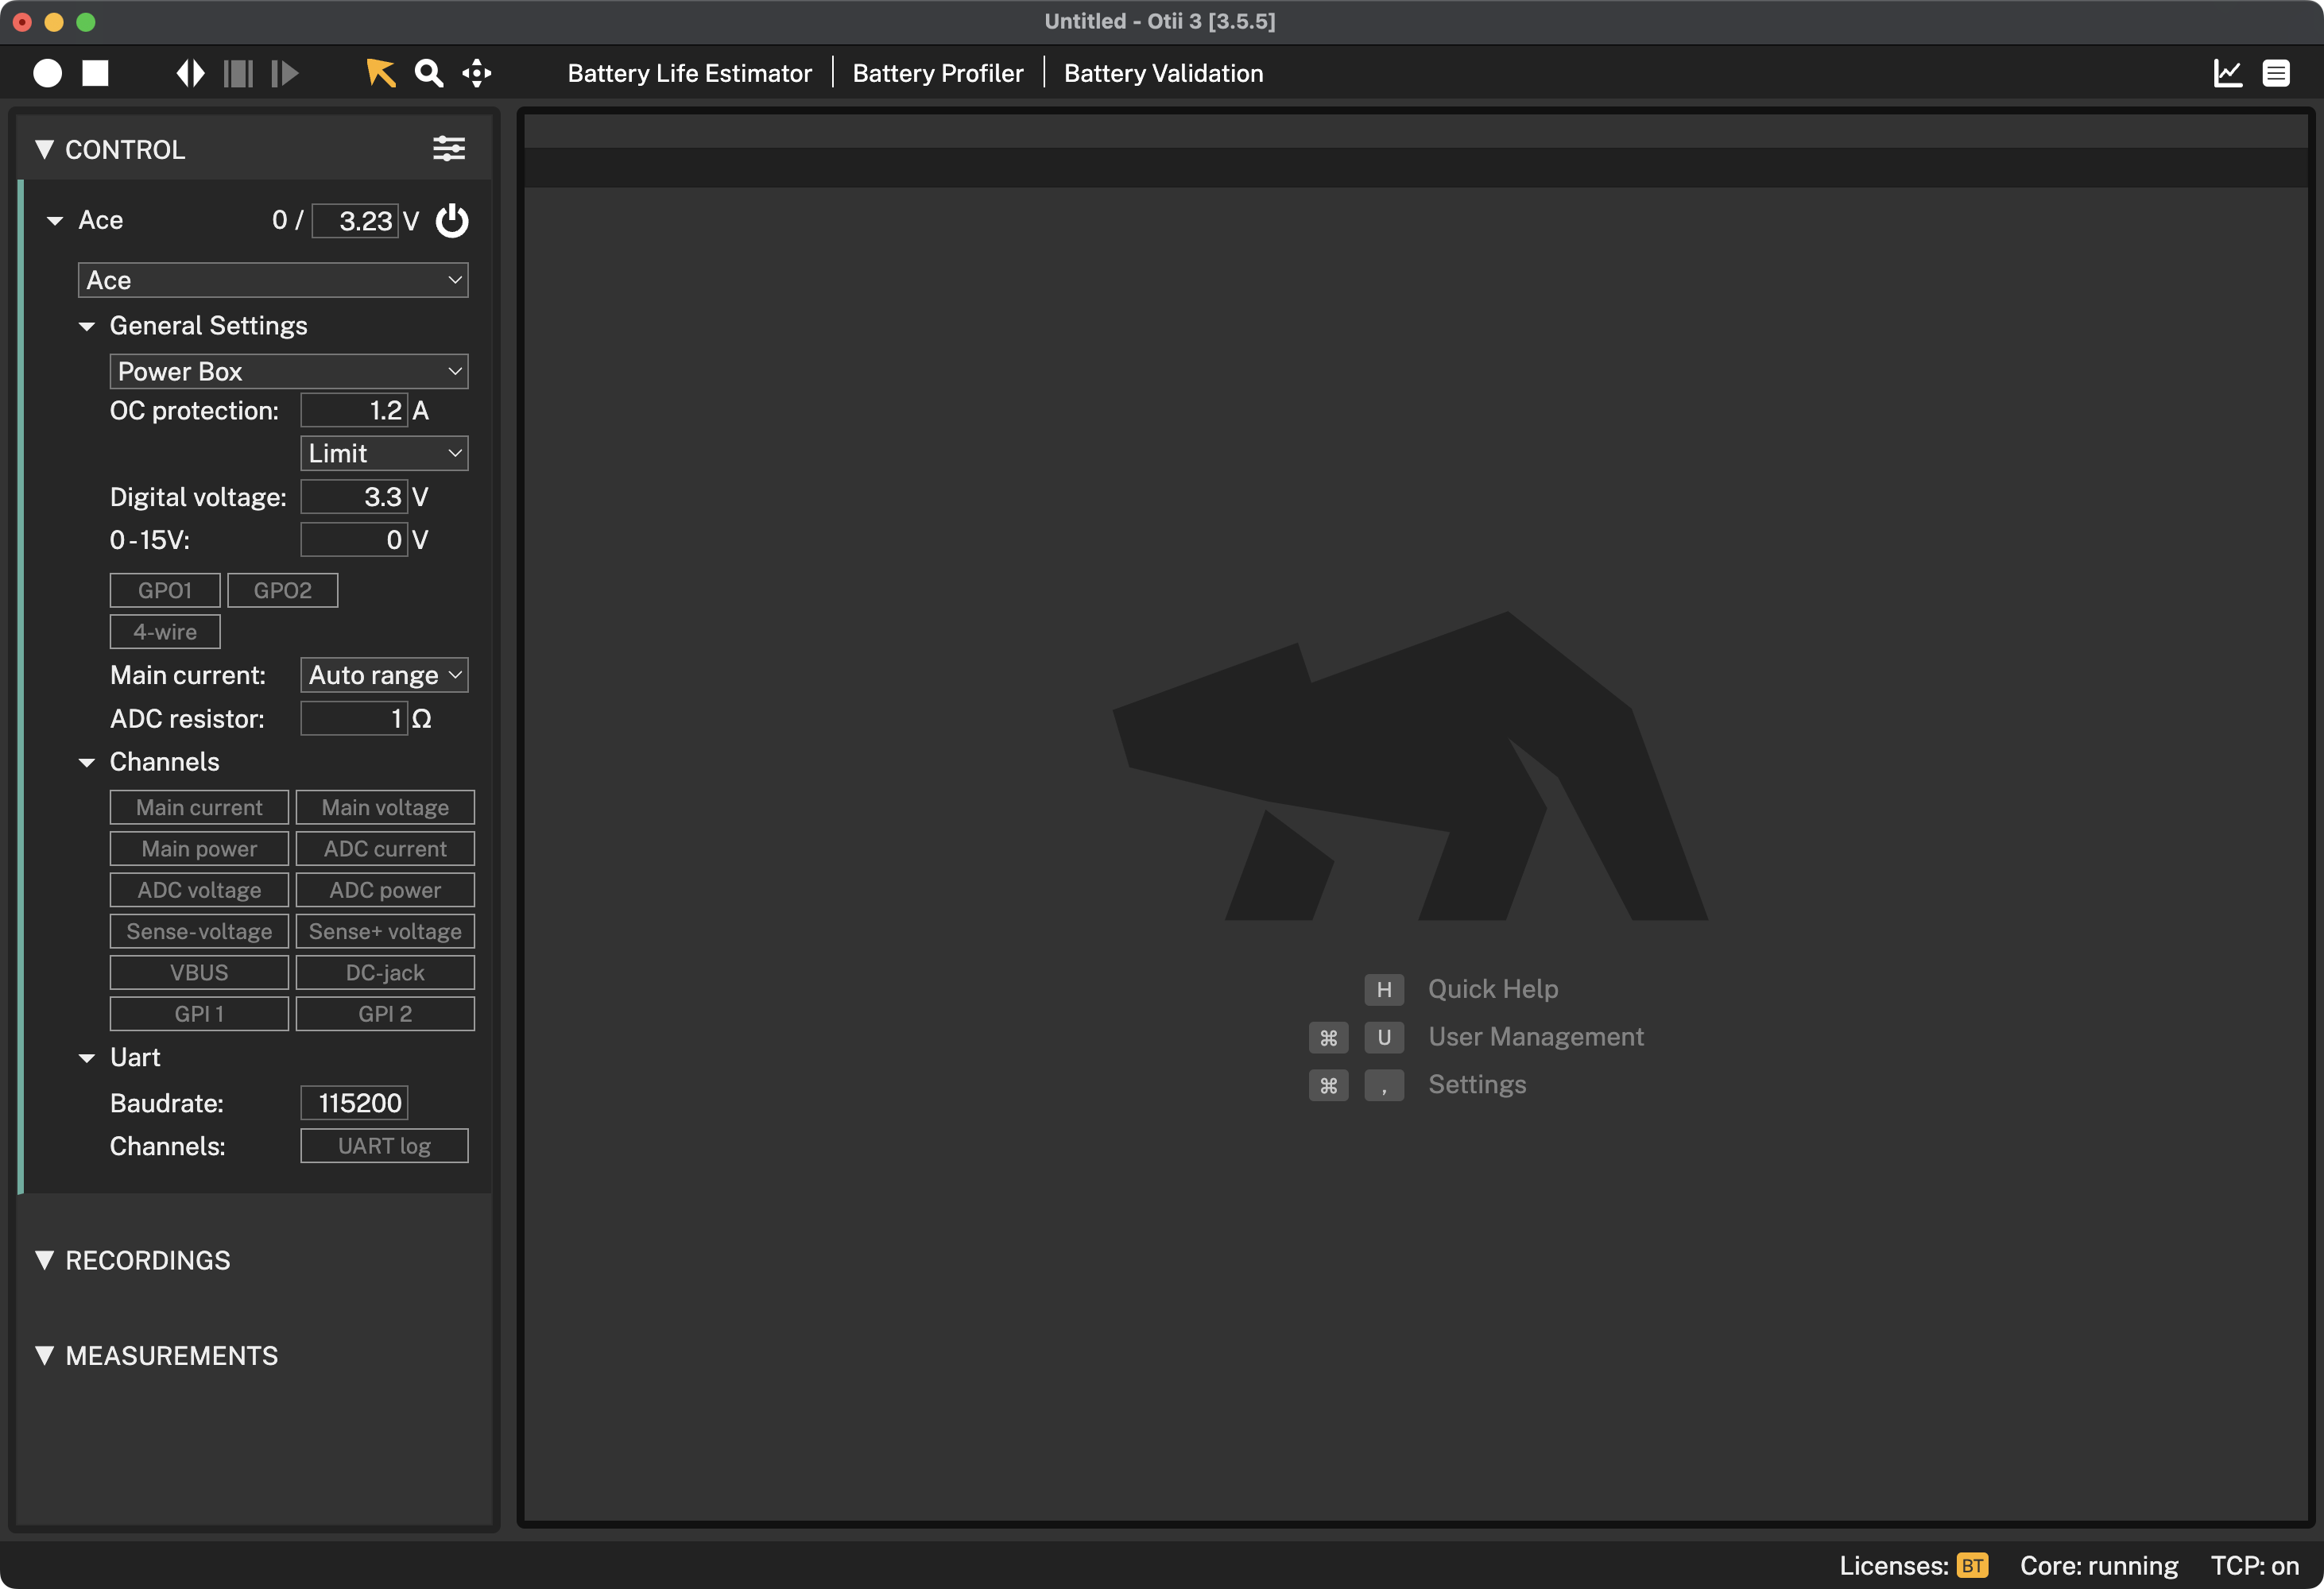This screenshot has width=2324, height=1589.
Task: Show the graph view icon
Action: coord(2228,73)
